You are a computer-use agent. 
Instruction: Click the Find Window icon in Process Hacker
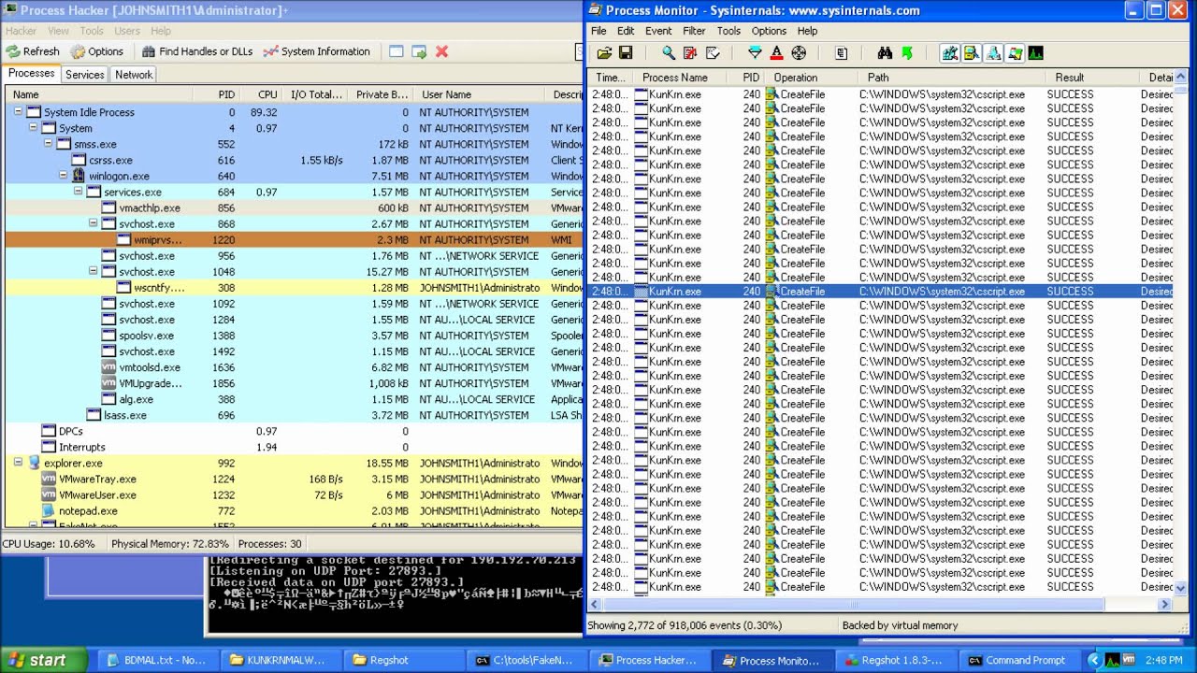[397, 51]
